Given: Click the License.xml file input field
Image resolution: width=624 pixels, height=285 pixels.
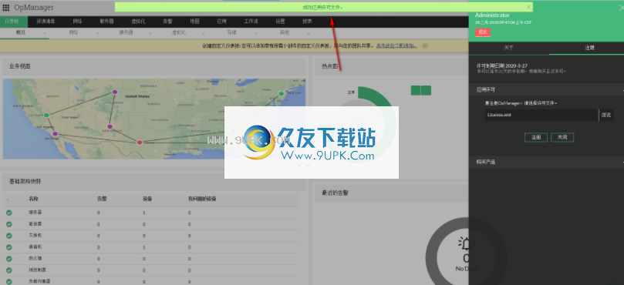Looking at the screenshot, I should pos(541,116).
